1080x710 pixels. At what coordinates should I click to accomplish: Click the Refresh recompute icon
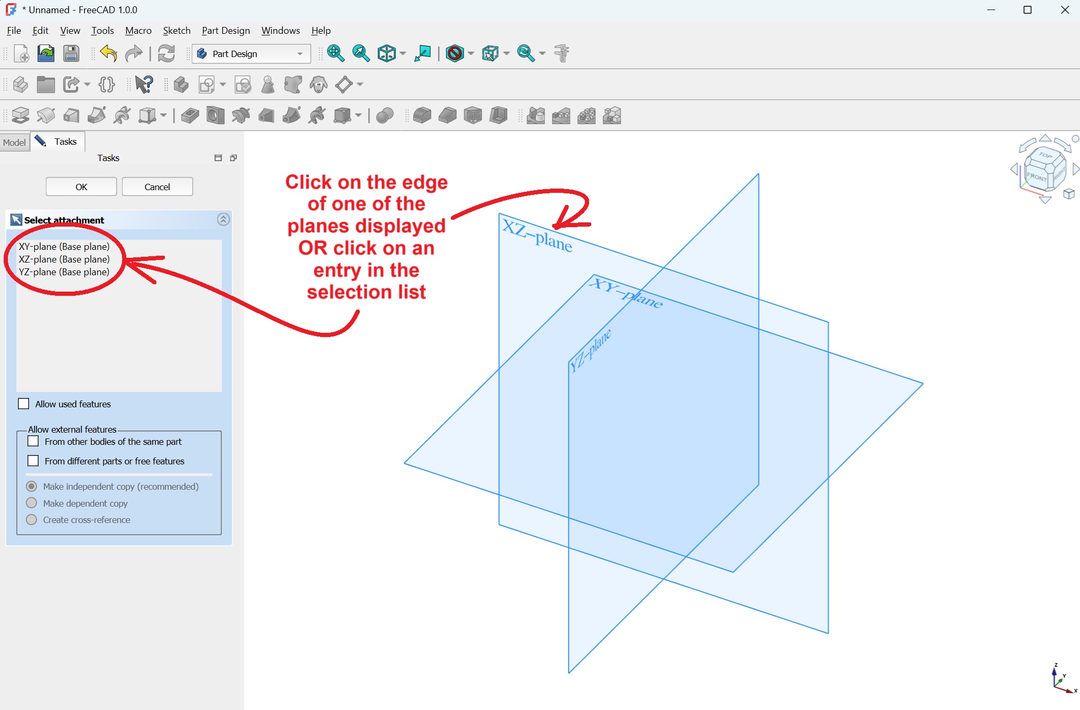166,53
